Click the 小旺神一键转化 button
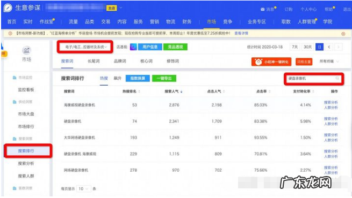 pos(271,62)
